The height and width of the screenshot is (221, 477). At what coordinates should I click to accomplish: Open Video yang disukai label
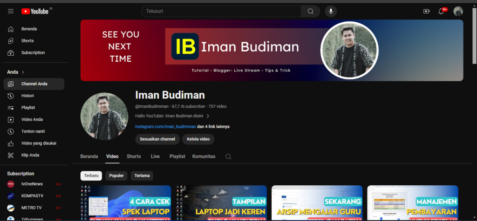pyautogui.click(x=39, y=143)
